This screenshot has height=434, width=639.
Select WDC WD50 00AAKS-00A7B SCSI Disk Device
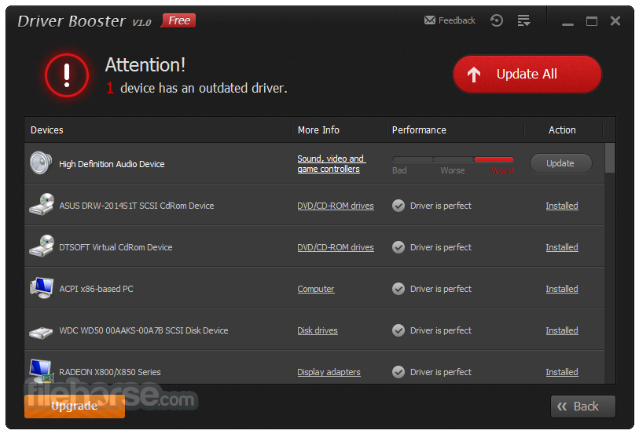(144, 330)
